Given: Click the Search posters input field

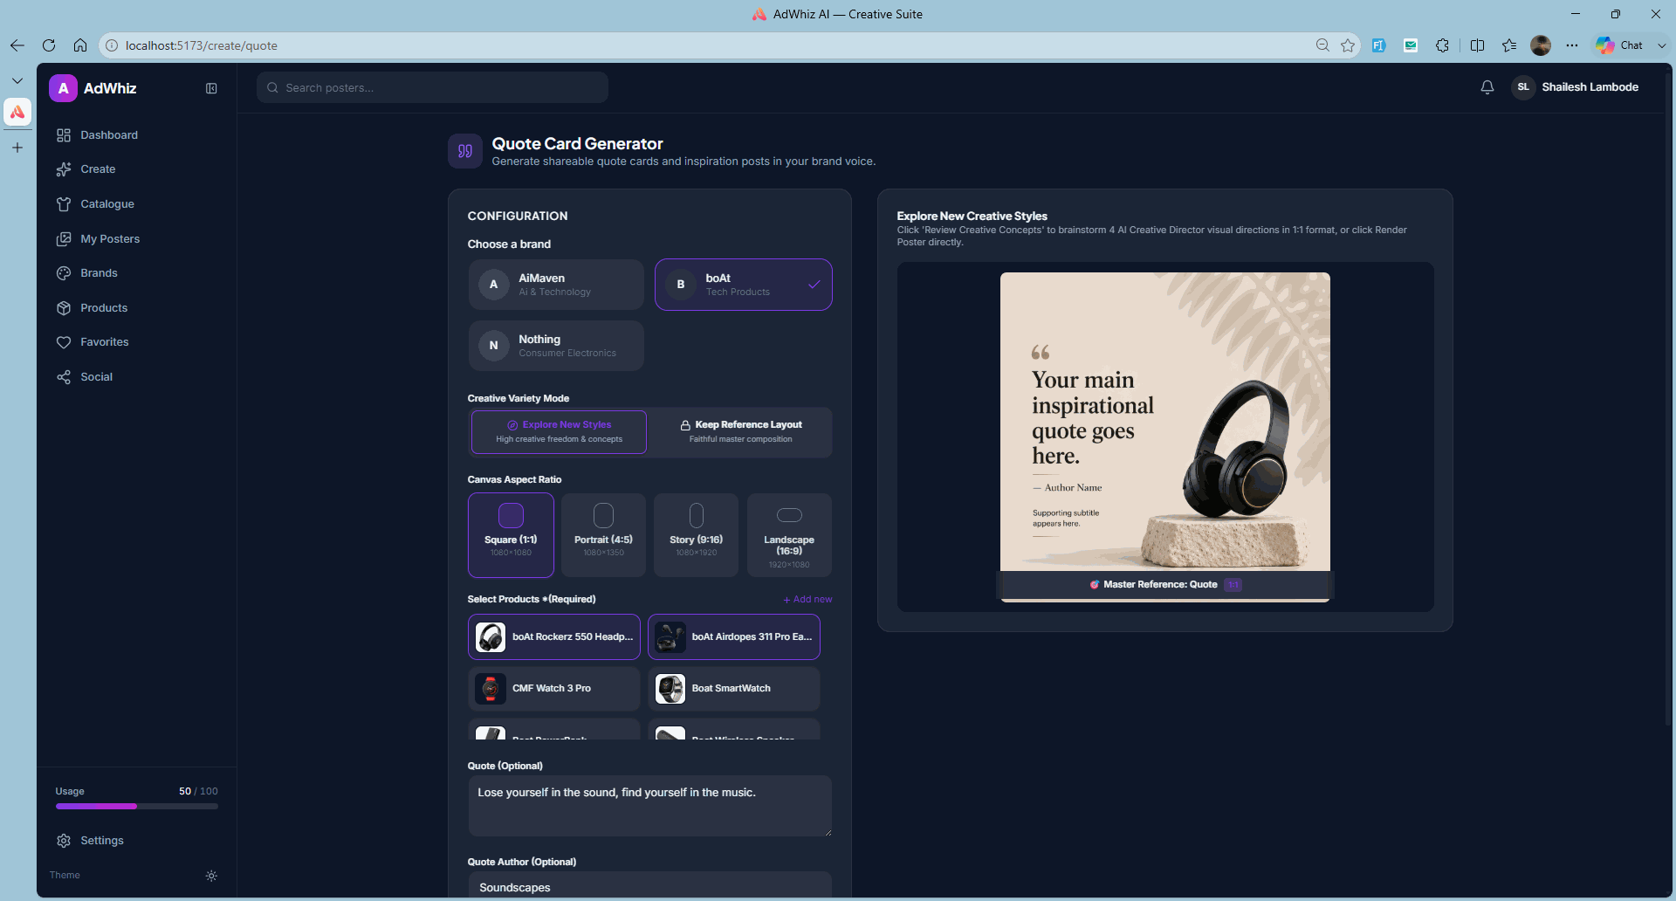Looking at the screenshot, I should (432, 87).
